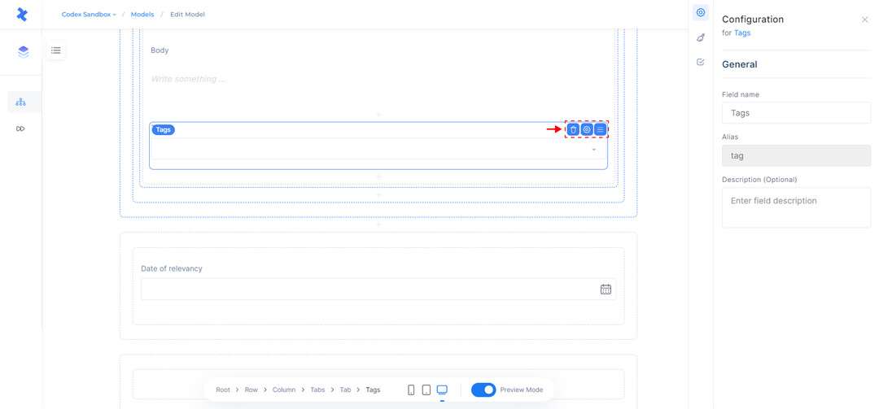879x409 pixels.
Task: Click the fast-forward sidebar icon
Action: [x=20, y=128]
